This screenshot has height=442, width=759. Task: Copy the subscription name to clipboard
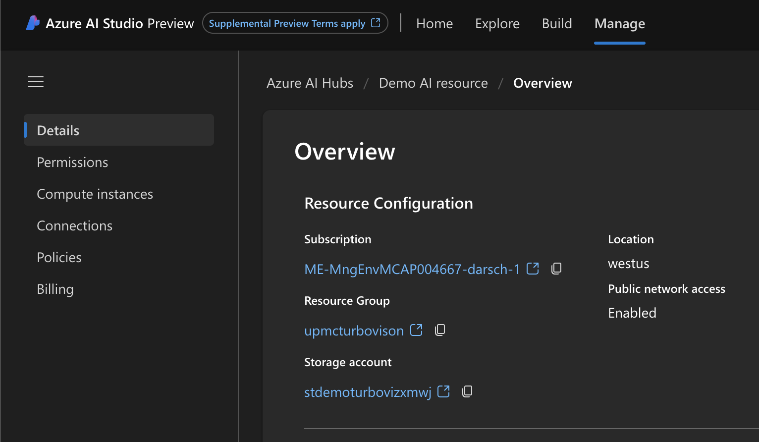(x=556, y=269)
